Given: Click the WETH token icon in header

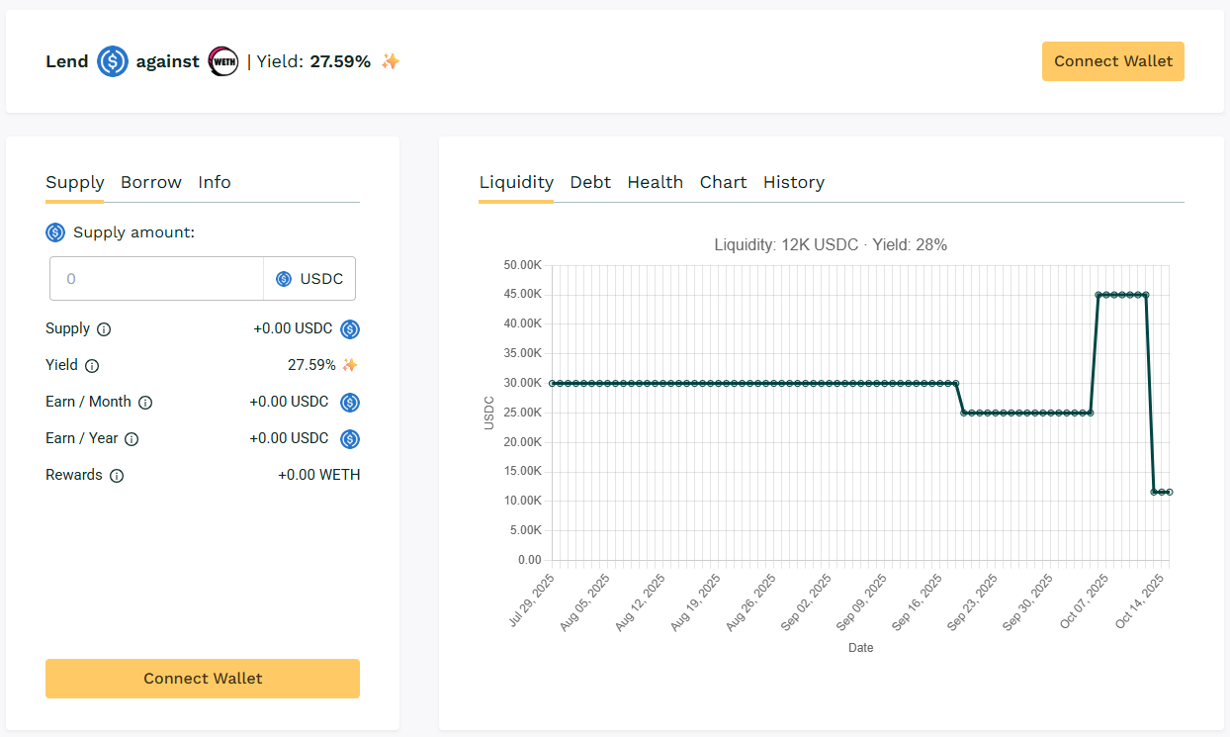Looking at the screenshot, I should (x=223, y=61).
